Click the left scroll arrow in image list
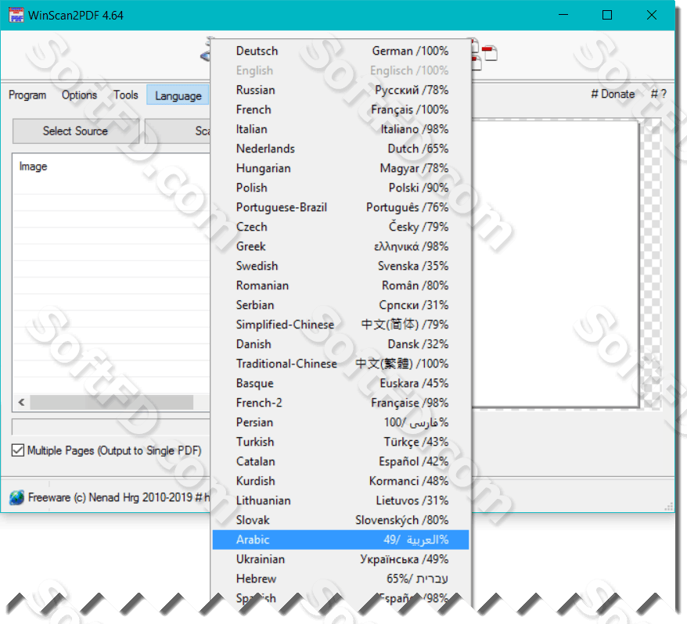This screenshot has width=687, height=624. [21, 403]
